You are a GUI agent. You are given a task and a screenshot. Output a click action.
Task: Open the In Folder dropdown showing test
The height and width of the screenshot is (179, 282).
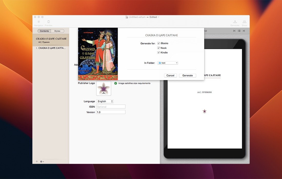pyautogui.click(x=168, y=63)
